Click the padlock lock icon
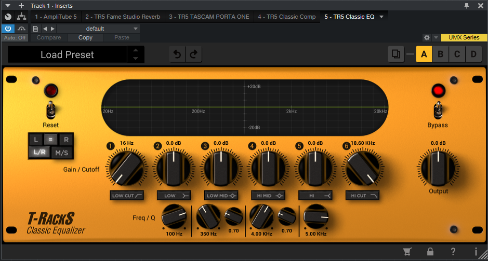Screen dimensions: 488x261 point(430,251)
